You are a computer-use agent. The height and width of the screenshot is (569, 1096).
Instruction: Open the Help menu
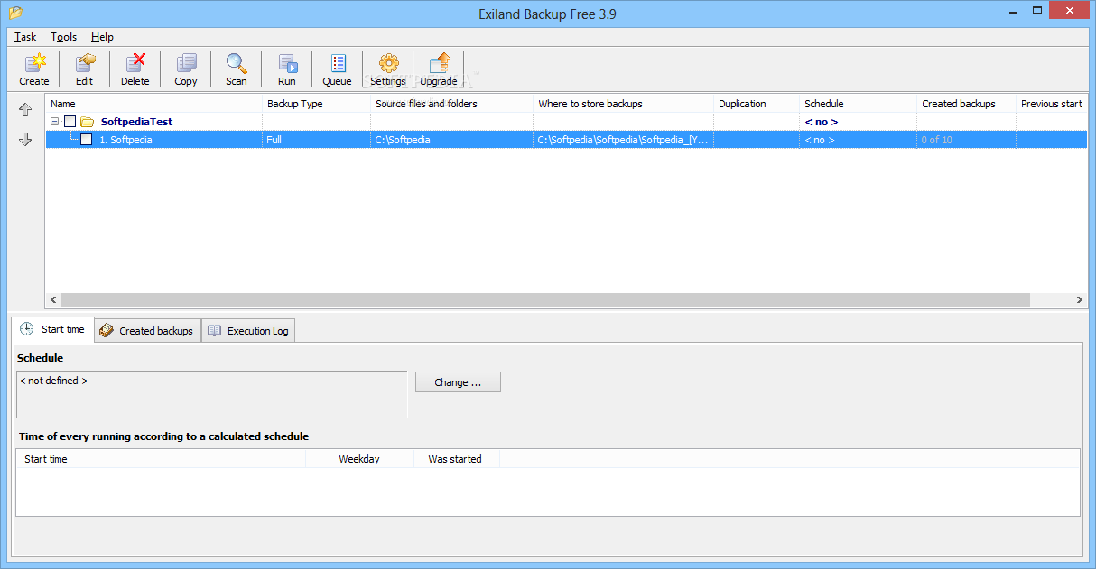click(x=103, y=37)
